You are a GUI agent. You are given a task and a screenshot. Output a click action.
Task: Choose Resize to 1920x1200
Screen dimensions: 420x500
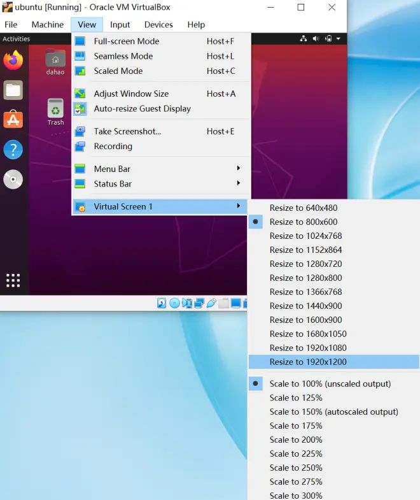click(x=333, y=362)
